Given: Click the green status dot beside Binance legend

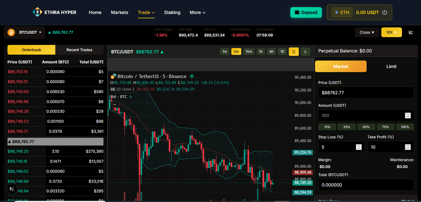Looking at the screenshot, I should 192,76.
